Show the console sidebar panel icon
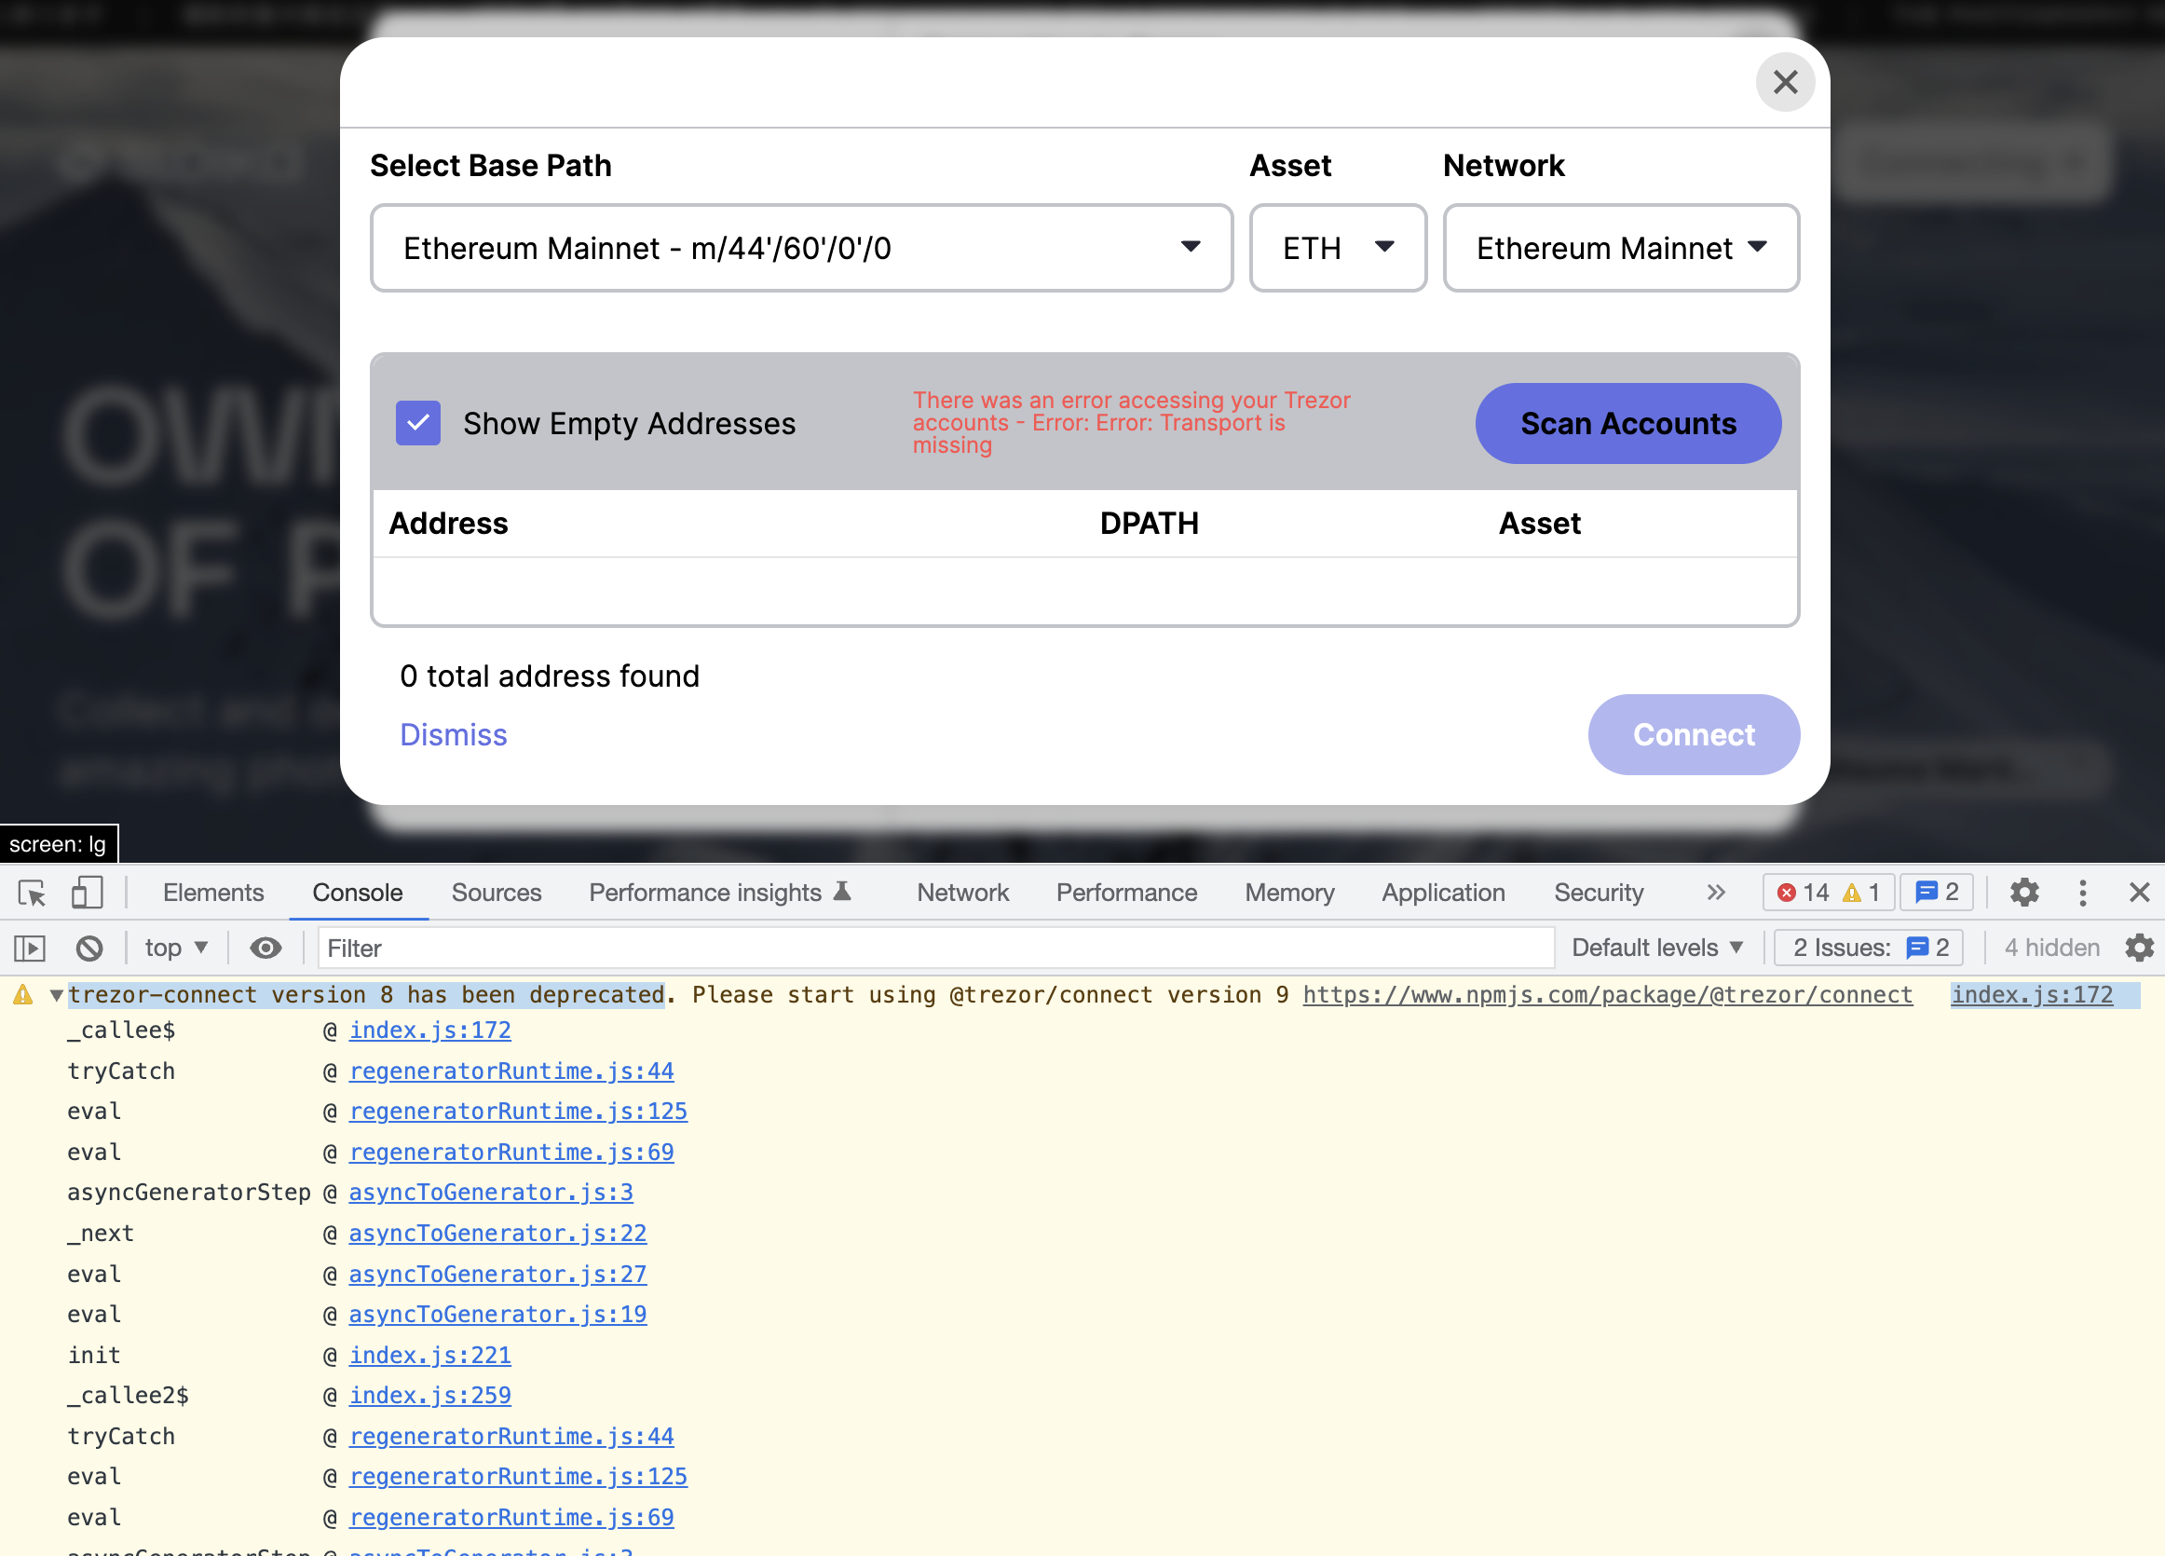 31,948
